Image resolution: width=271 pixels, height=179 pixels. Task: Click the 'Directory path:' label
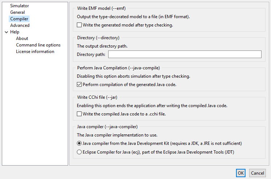tap(91, 54)
